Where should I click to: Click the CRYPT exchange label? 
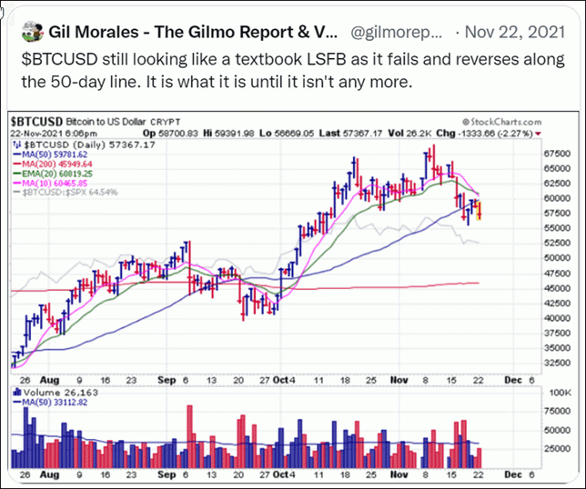(x=166, y=122)
